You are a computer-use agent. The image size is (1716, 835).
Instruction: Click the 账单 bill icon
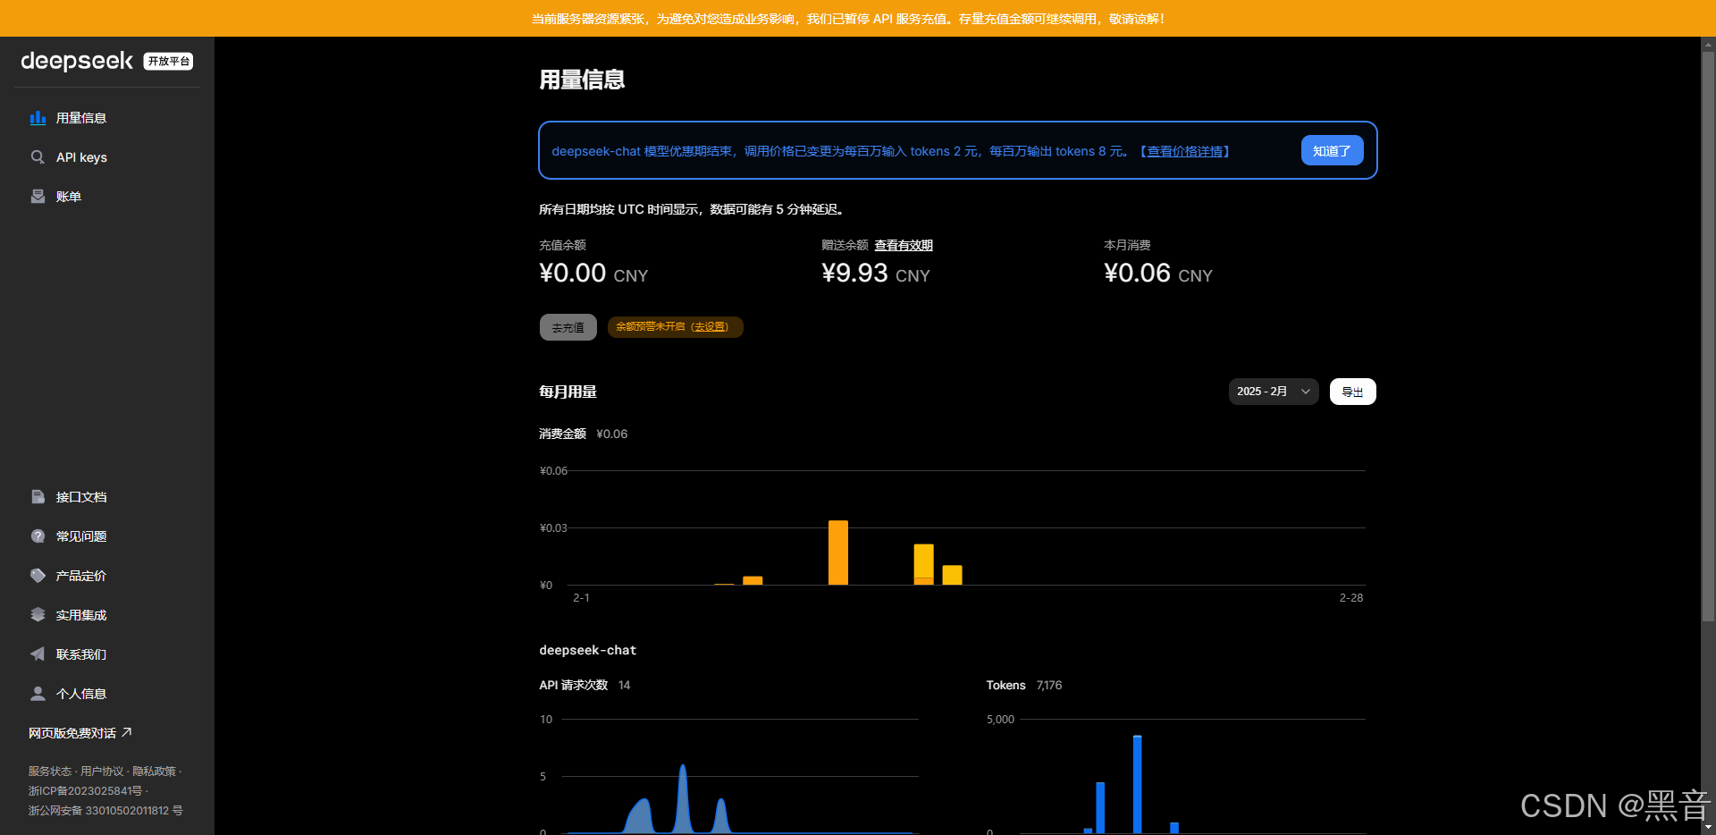[x=38, y=197]
